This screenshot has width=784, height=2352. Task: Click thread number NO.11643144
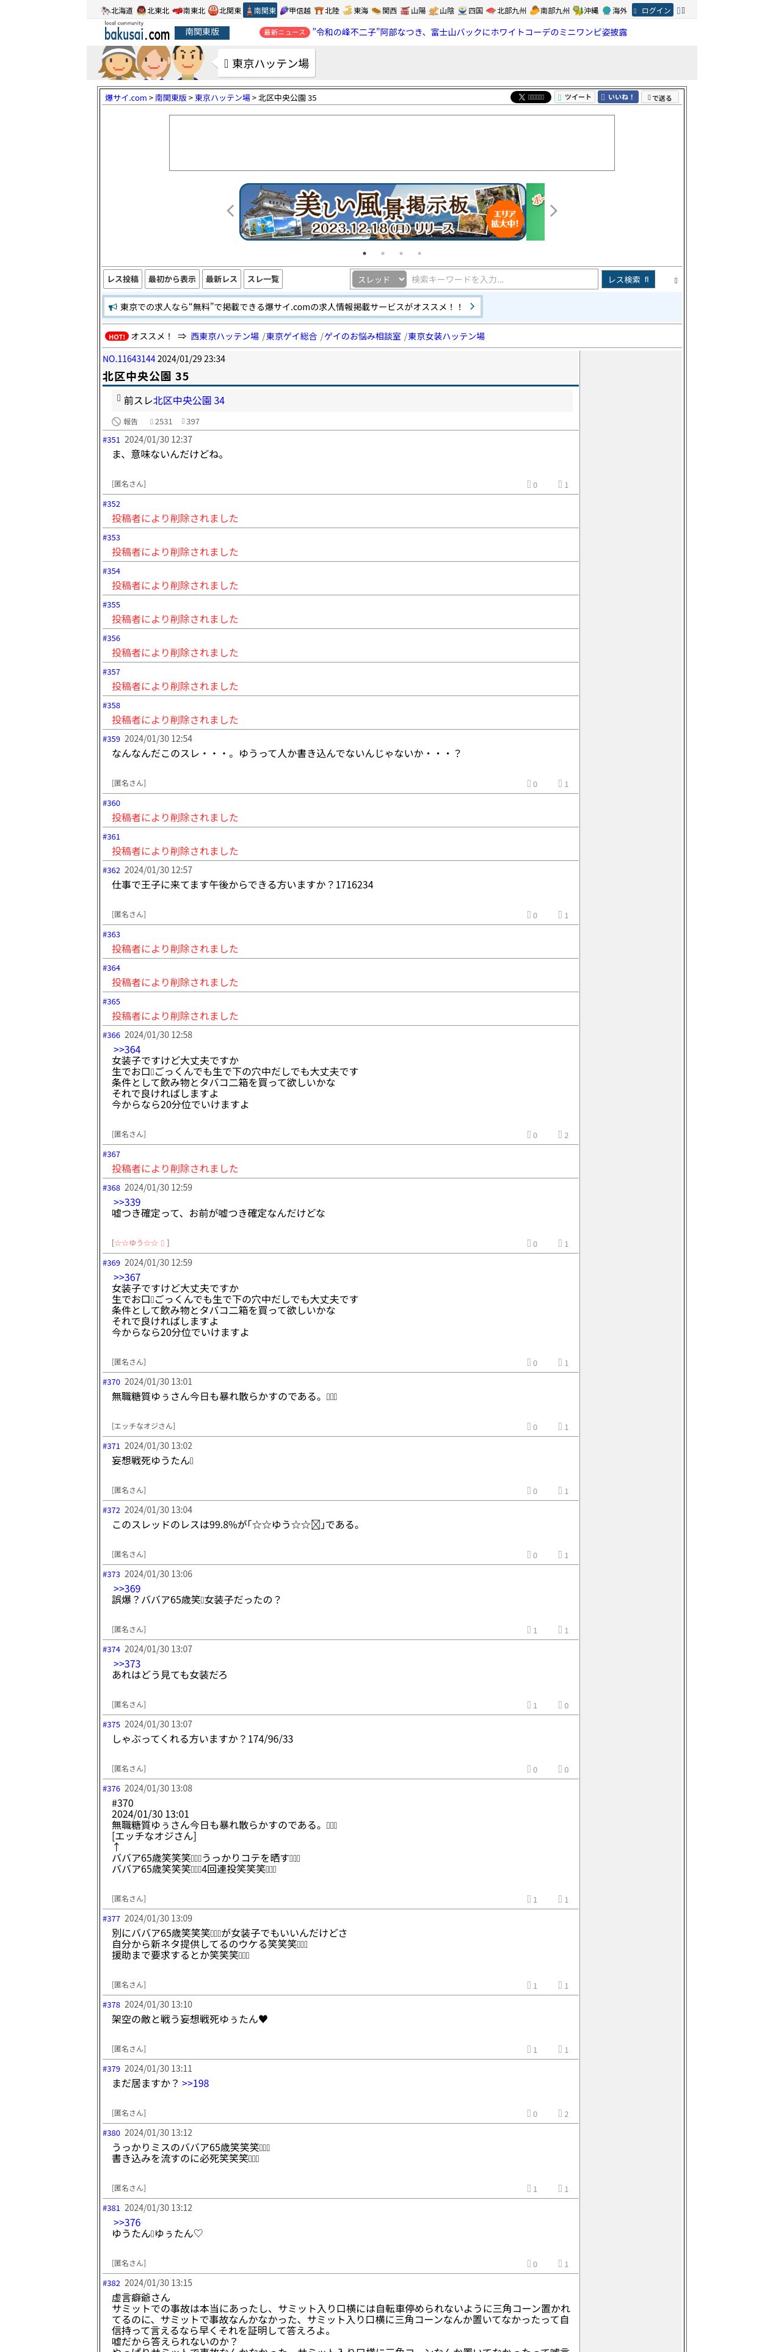pos(129,359)
